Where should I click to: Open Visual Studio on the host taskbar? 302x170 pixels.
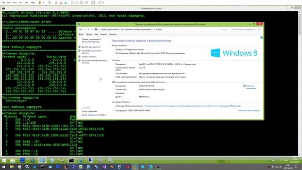[104, 167]
